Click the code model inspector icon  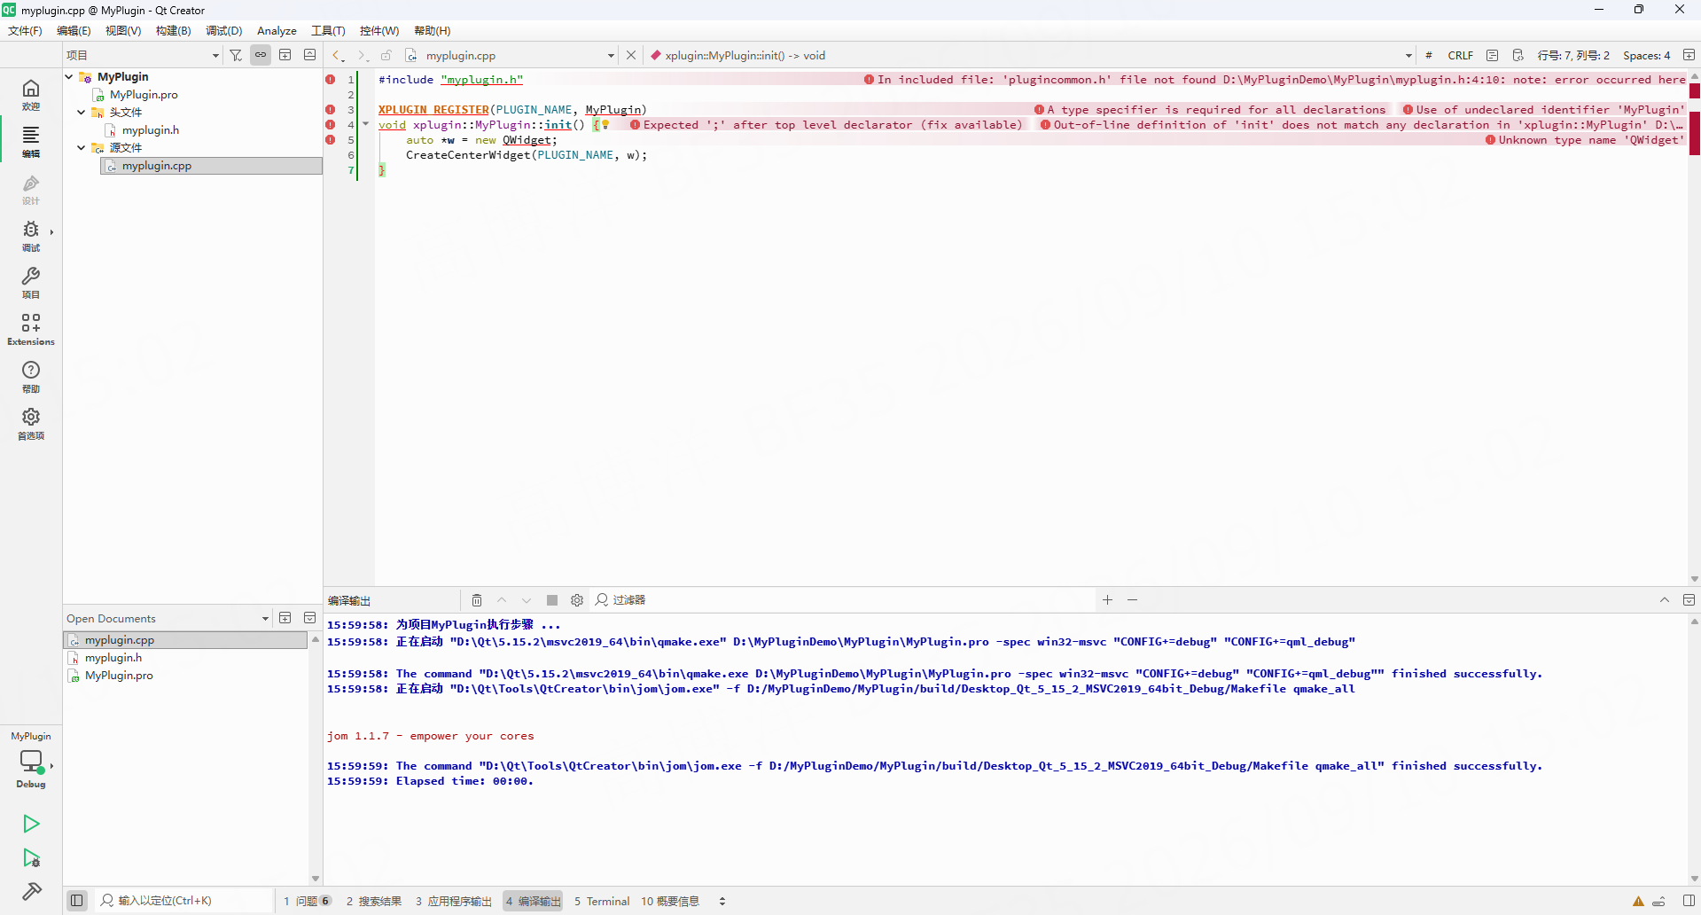coord(1518,55)
